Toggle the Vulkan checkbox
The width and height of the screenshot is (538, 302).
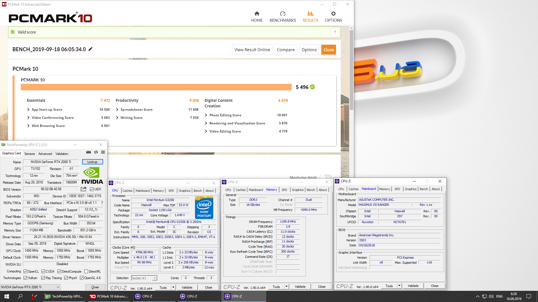coord(25,278)
